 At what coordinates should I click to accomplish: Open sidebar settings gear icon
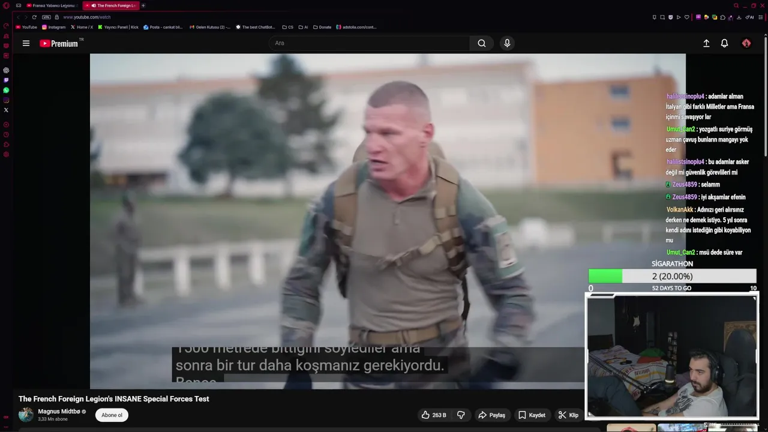tap(6, 154)
